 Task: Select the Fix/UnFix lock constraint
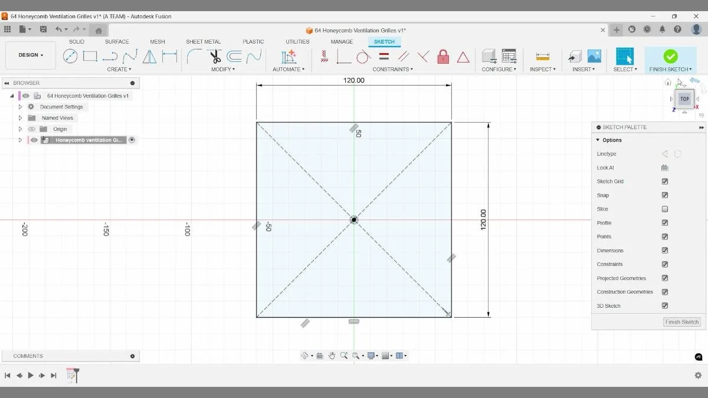point(442,57)
